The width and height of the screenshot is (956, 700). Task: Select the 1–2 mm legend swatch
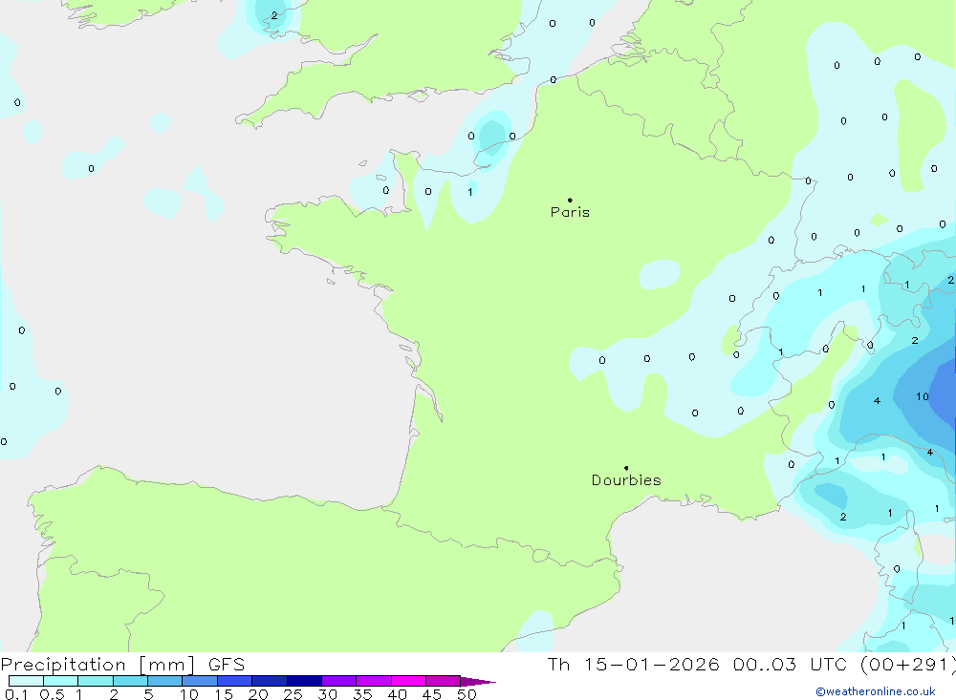click(x=96, y=681)
